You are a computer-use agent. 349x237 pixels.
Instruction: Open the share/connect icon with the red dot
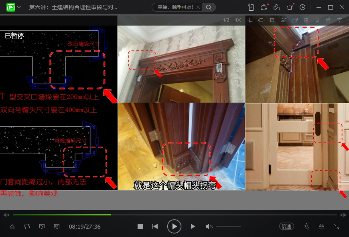coord(264,7)
